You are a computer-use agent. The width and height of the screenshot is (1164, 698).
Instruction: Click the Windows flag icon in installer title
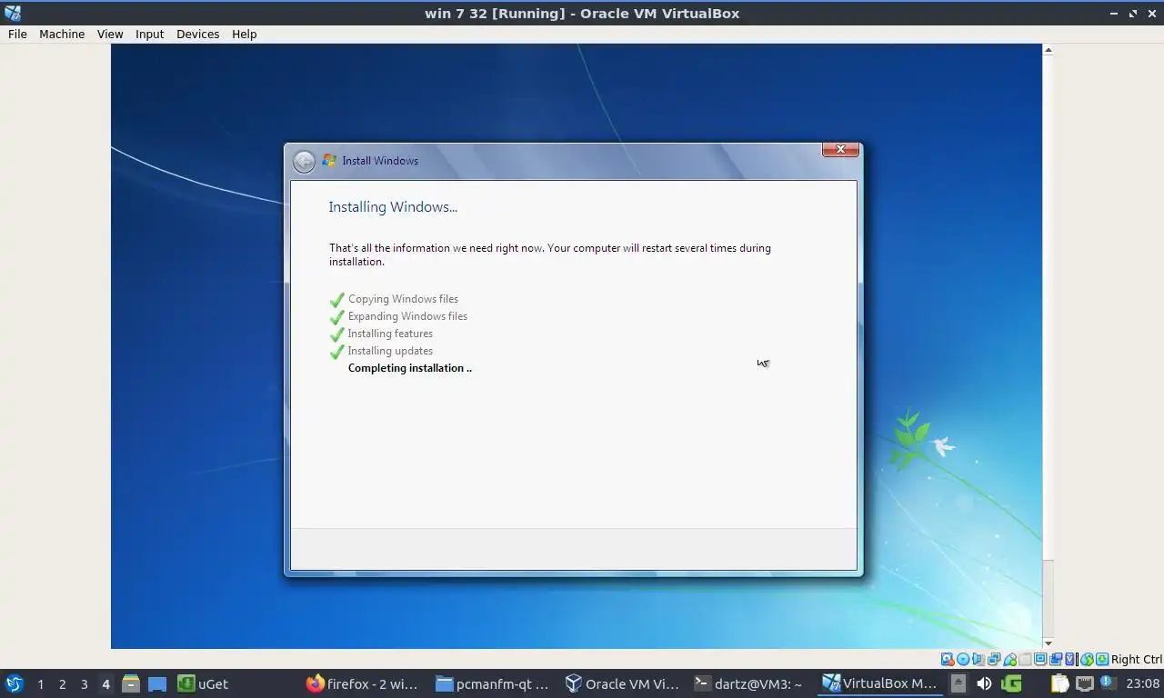click(329, 160)
